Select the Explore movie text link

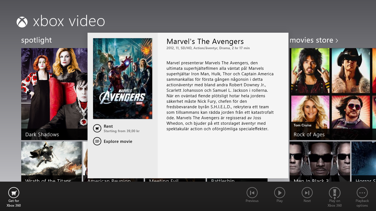(x=118, y=141)
